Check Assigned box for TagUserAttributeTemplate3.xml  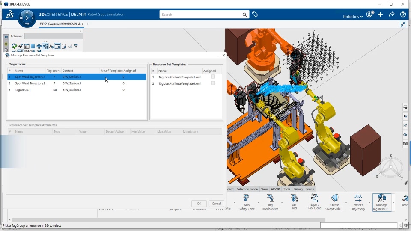(213, 83)
